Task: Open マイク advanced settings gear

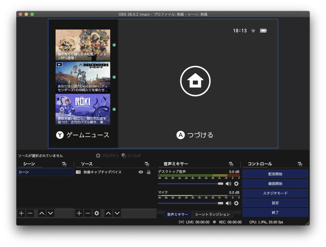Action: coord(236,203)
